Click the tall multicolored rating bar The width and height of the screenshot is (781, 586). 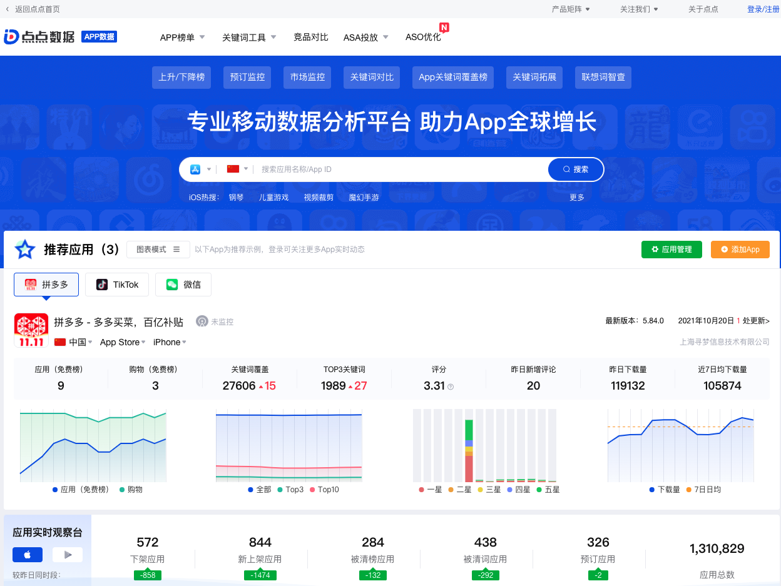click(469, 451)
